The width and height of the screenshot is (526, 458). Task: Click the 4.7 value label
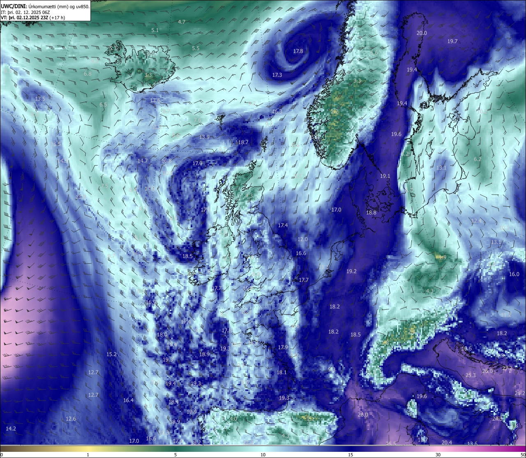[x=182, y=22]
